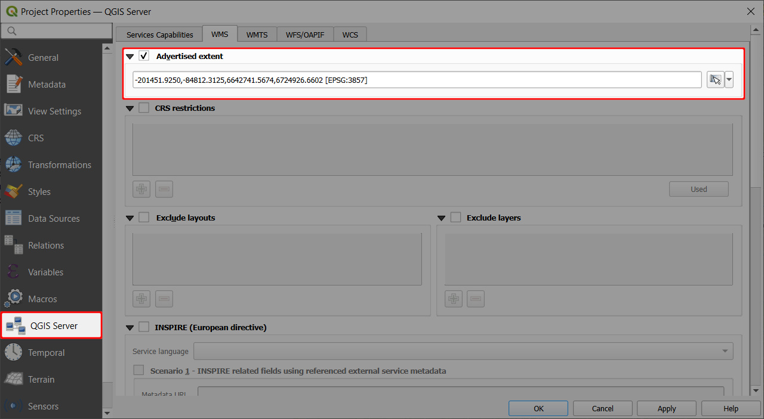The height and width of the screenshot is (419, 764).
Task: Click the CRS restrictions list box
Action: 433,150
